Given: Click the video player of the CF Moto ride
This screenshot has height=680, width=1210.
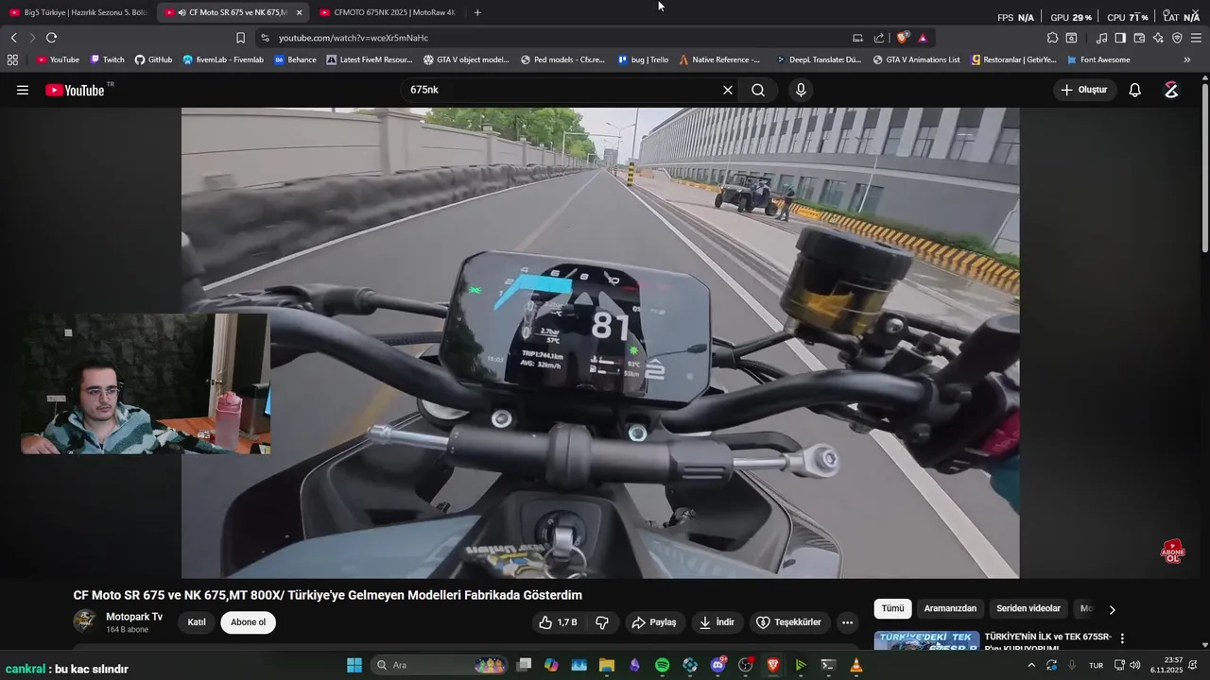Looking at the screenshot, I should click(x=600, y=343).
